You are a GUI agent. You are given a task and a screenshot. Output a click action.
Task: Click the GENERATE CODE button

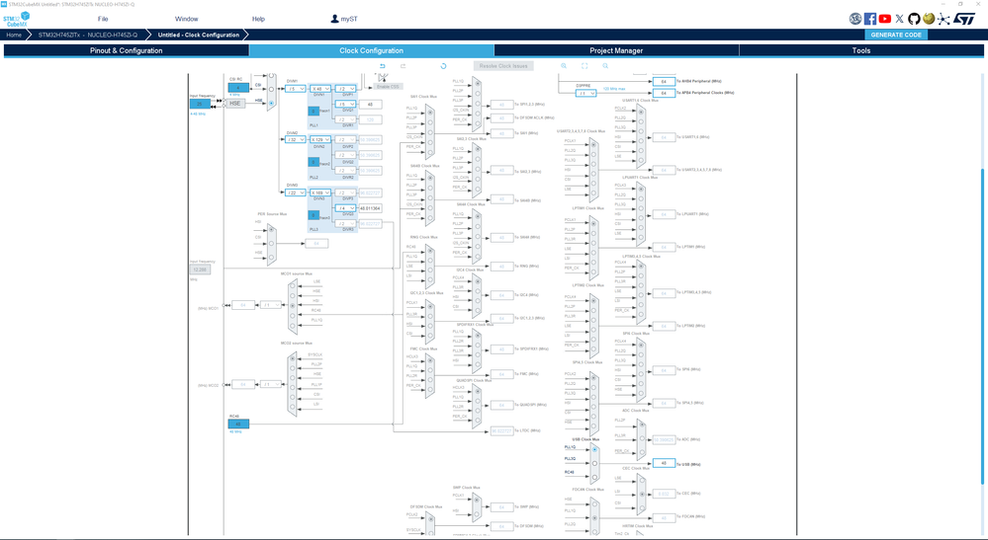pyautogui.click(x=896, y=35)
